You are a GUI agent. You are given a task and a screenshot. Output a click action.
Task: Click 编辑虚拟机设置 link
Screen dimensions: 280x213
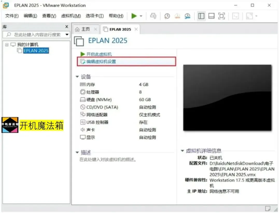point(101,62)
